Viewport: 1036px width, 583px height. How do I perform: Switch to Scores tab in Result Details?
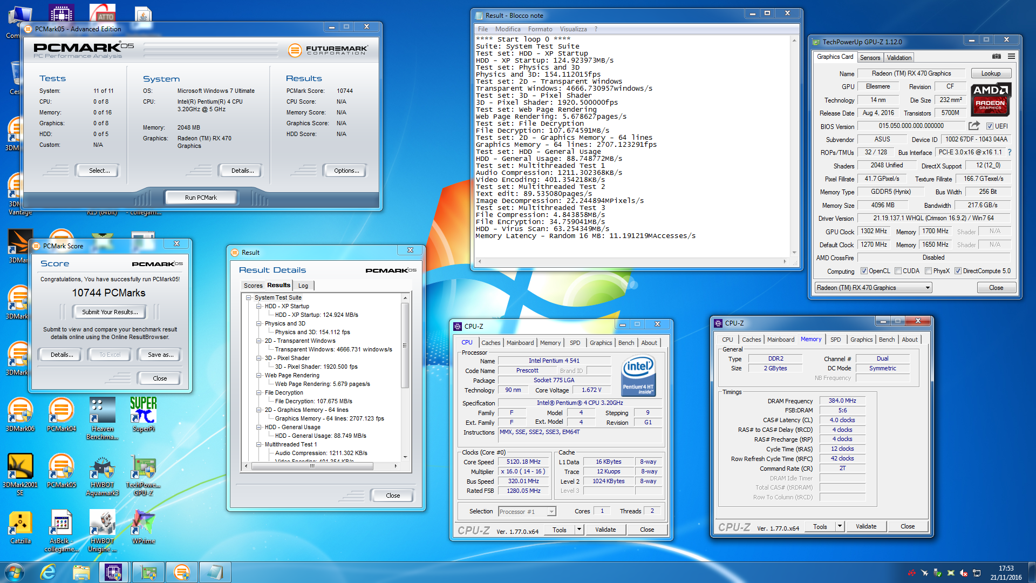coord(253,286)
